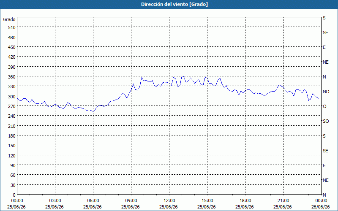Click the 150 degree axis label

pos(12,146)
